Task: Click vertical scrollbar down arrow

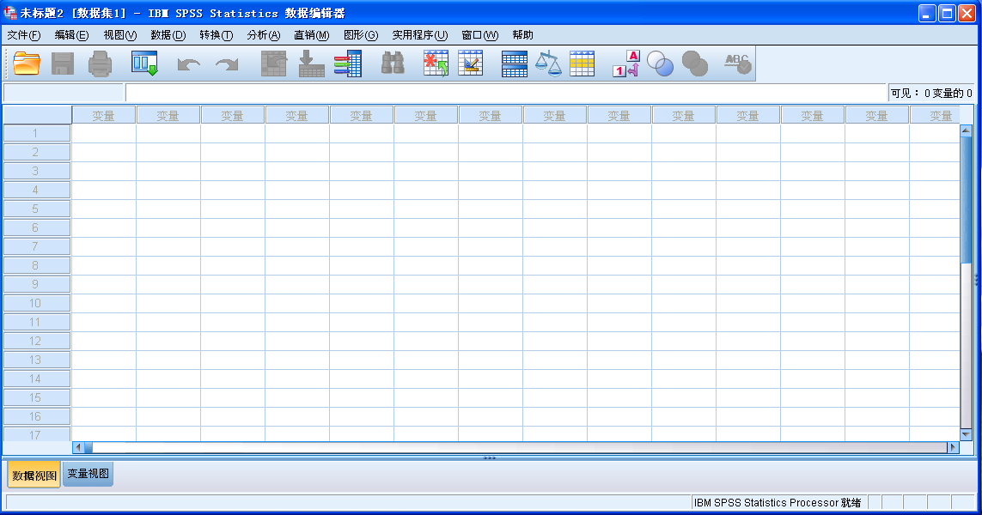Action: point(966,434)
